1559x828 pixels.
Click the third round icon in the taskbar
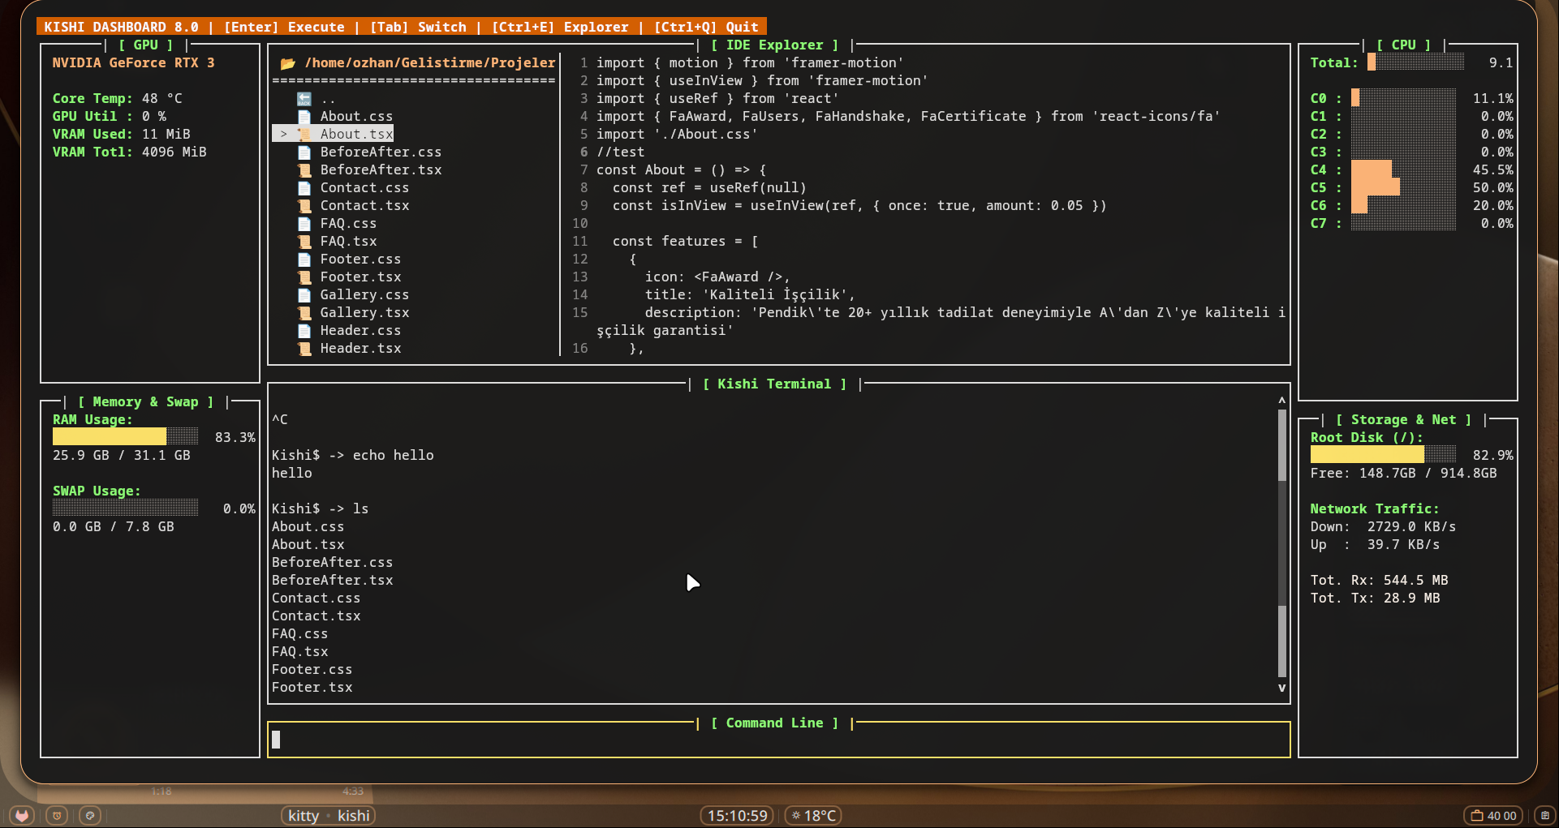click(90, 815)
